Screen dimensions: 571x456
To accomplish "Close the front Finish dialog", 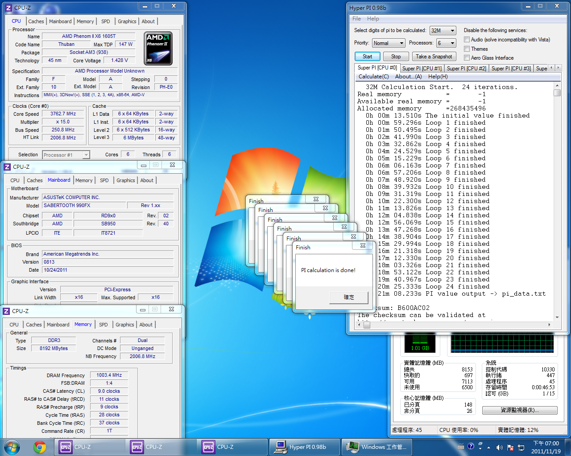I will pyautogui.click(x=363, y=245).
